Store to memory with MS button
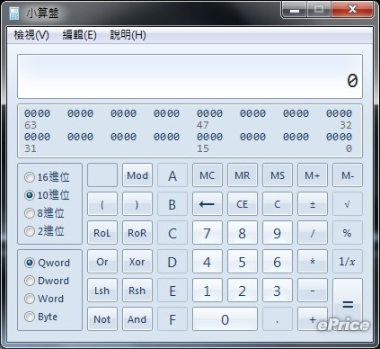This screenshot has height=349, width=380. pos(278,175)
